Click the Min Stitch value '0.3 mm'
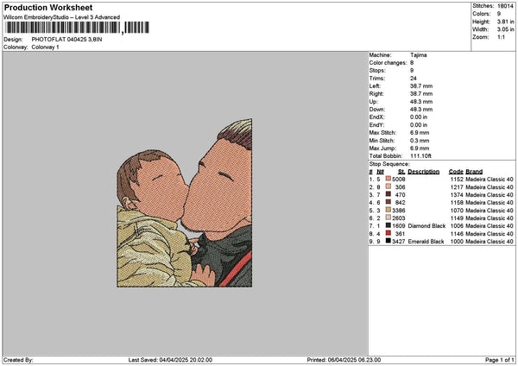This screenshot has width=518, height=366. click(420, 141)
